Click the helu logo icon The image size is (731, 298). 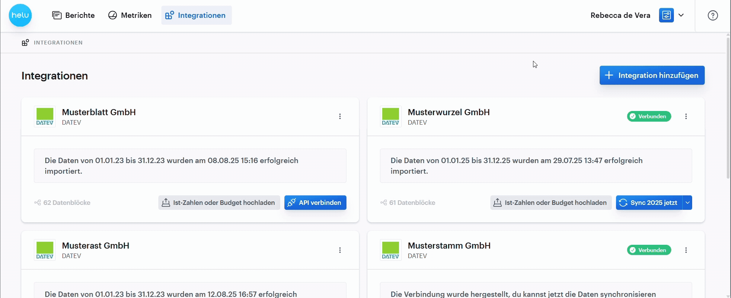click(x=20, y=15)
